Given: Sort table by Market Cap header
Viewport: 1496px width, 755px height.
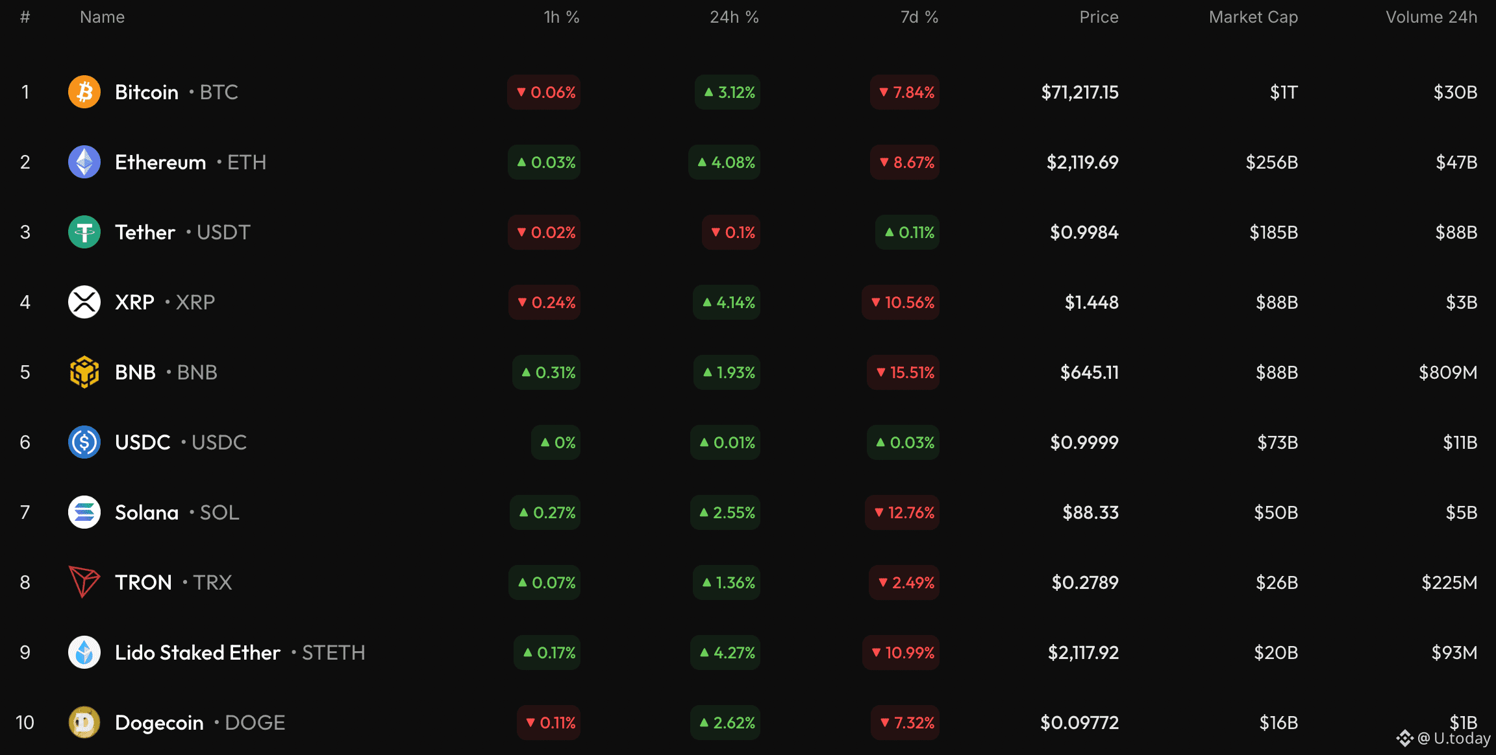Looking at the screenshot, I should pyautogui.click(x=1253, y=18).
